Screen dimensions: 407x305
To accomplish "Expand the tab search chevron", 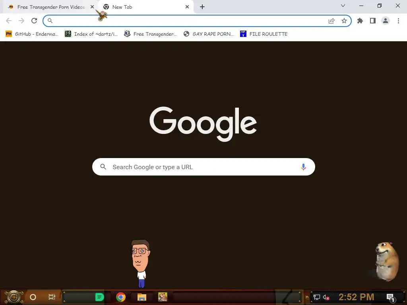I will coord(343,6).
